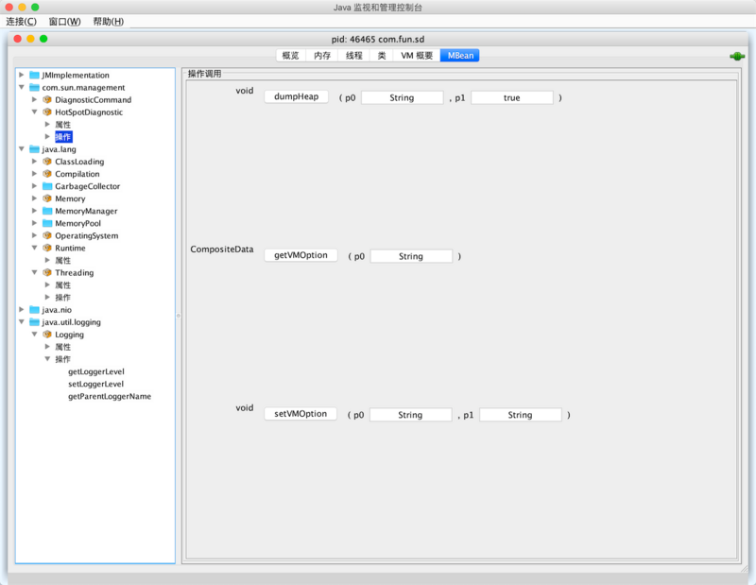Viewport: 756px width, 585px height.
Task: Click the java.lang folder icon
Action: pos(34,149)
